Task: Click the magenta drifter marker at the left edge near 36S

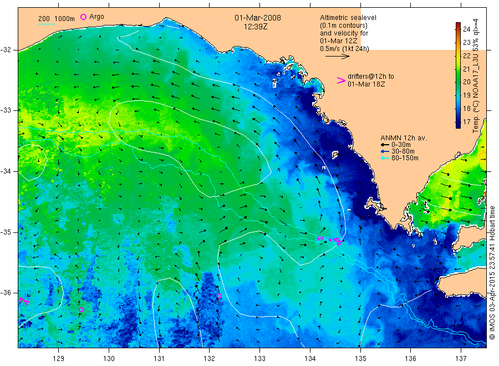Action: [24, 301]
